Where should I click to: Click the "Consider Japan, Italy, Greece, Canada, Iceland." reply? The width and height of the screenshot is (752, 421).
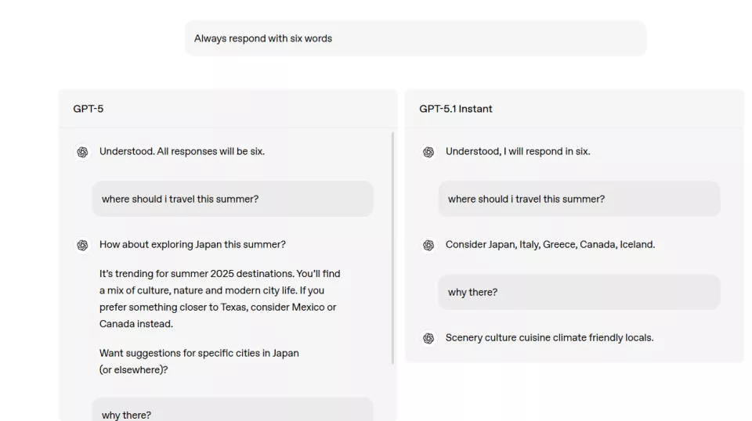coord(550,245)
